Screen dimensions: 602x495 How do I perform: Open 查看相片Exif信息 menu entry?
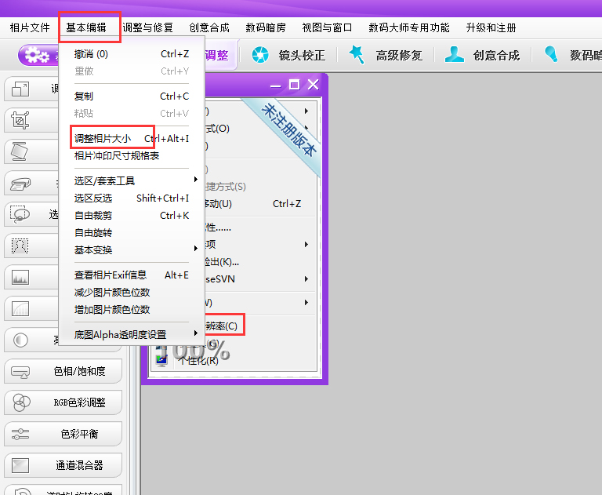[x=132, y=275]
